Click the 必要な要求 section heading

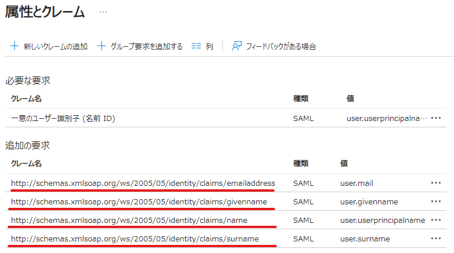pos(28,80)
